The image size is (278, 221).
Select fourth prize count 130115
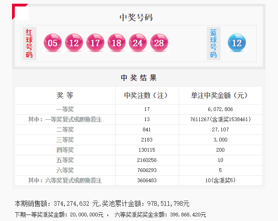pyautogui.click(x=147, y=150)
